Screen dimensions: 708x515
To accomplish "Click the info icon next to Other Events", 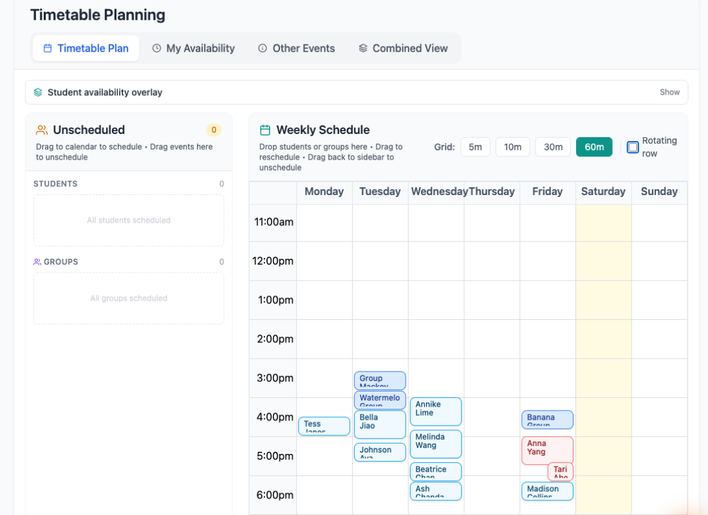I will (x=262, y=48).
